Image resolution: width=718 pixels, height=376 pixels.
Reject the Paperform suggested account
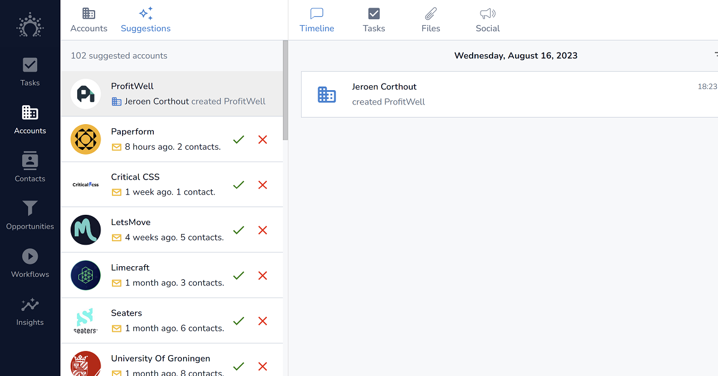coord(262,140)
